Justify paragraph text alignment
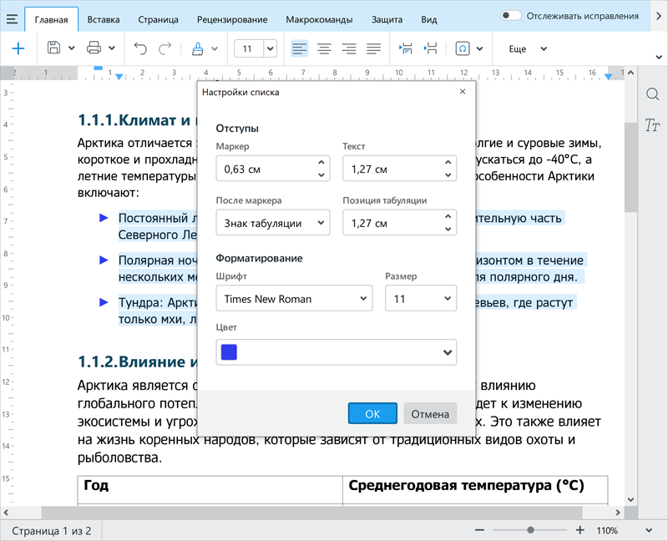 [x=374, y=48]
